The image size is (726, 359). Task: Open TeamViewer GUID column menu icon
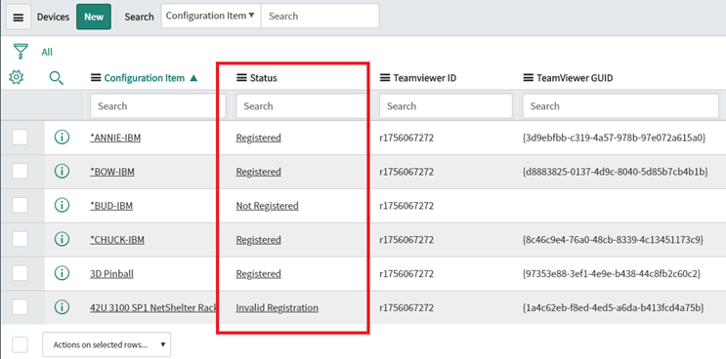point(528,78)
